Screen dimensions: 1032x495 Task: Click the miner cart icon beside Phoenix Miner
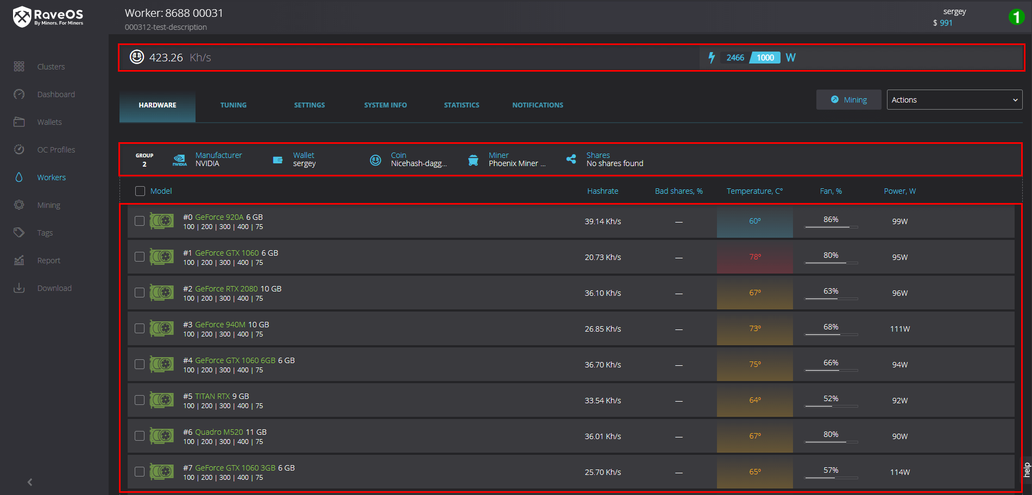pyautogui.click(x=473, y=160)
